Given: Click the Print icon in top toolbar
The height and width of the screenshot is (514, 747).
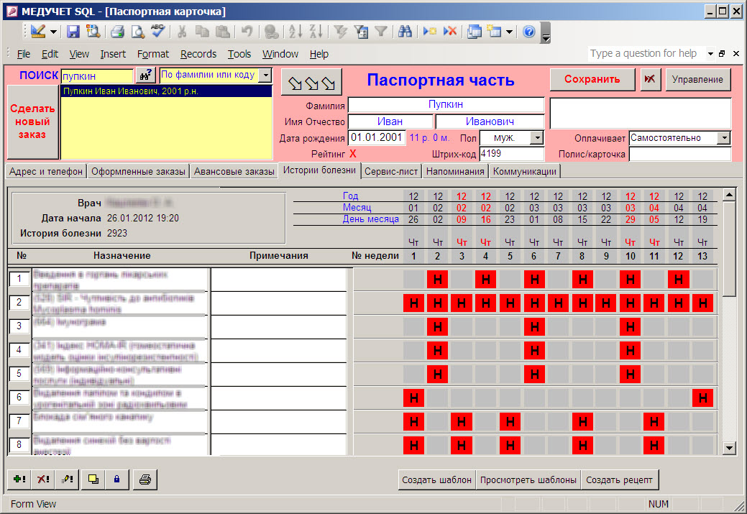Looking at the screenshot, I should point(117,32).
